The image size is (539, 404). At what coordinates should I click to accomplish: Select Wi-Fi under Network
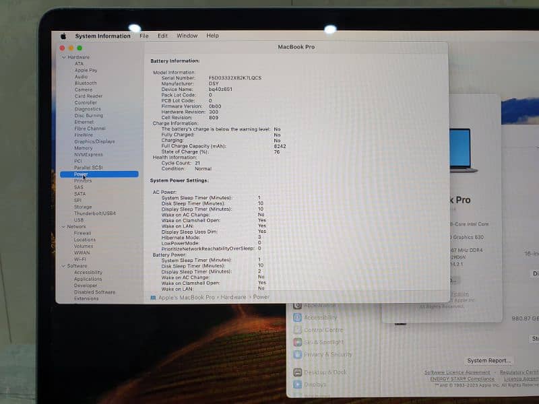80,259
